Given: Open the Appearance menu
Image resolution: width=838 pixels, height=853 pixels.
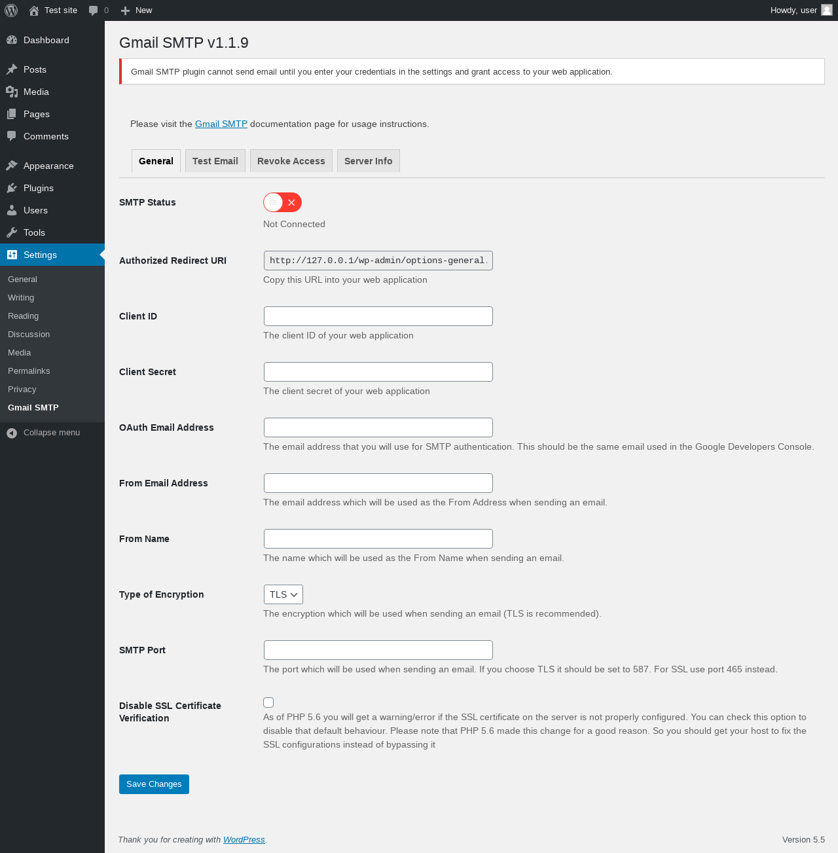Looking at the screenshot, I should coord(52,166).
